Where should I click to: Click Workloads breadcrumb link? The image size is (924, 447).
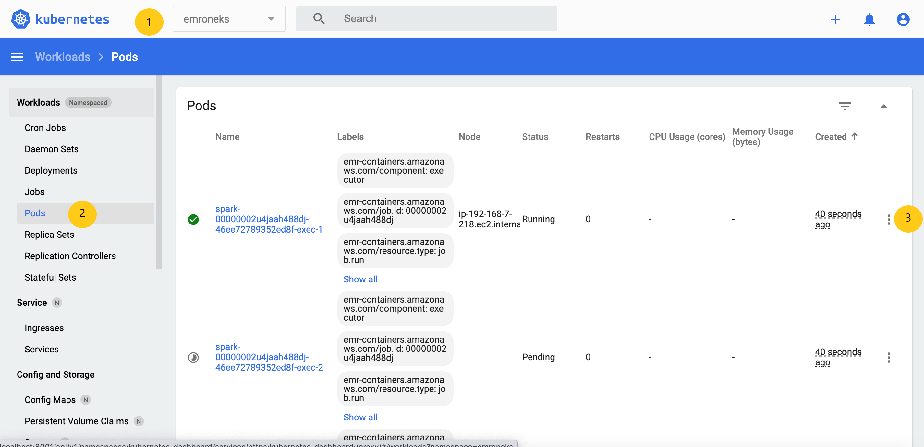[63, 57]
